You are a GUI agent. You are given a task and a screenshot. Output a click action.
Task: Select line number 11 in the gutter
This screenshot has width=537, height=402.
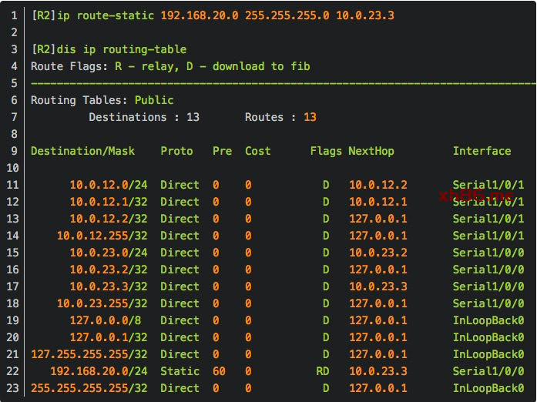pyautogui.click(x=14, y=185)
